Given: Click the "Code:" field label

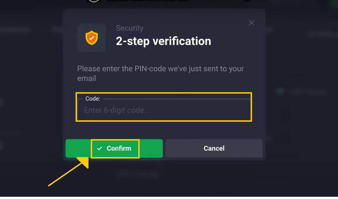Looking at the screenshot, I should 92,99.
